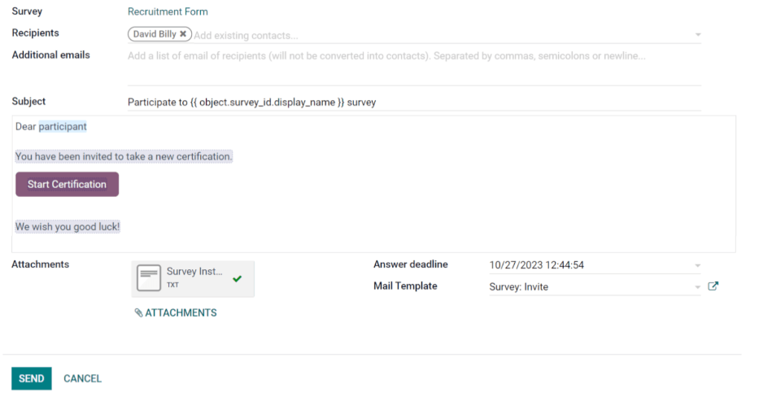This screenshot has width=759, height=397.
Task: Open the Recruitment Form survey link
Action: point(168,12)
